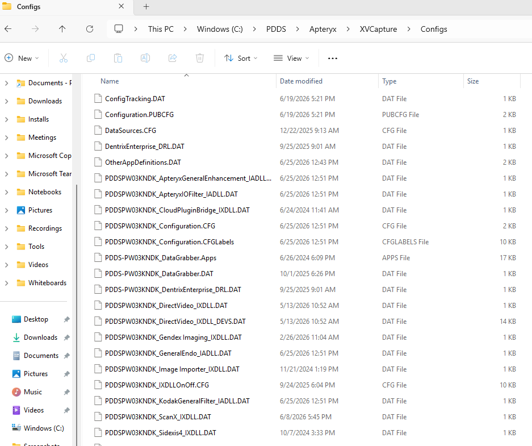Navigate to XVCapture breadcrumb

pos(378,29)
